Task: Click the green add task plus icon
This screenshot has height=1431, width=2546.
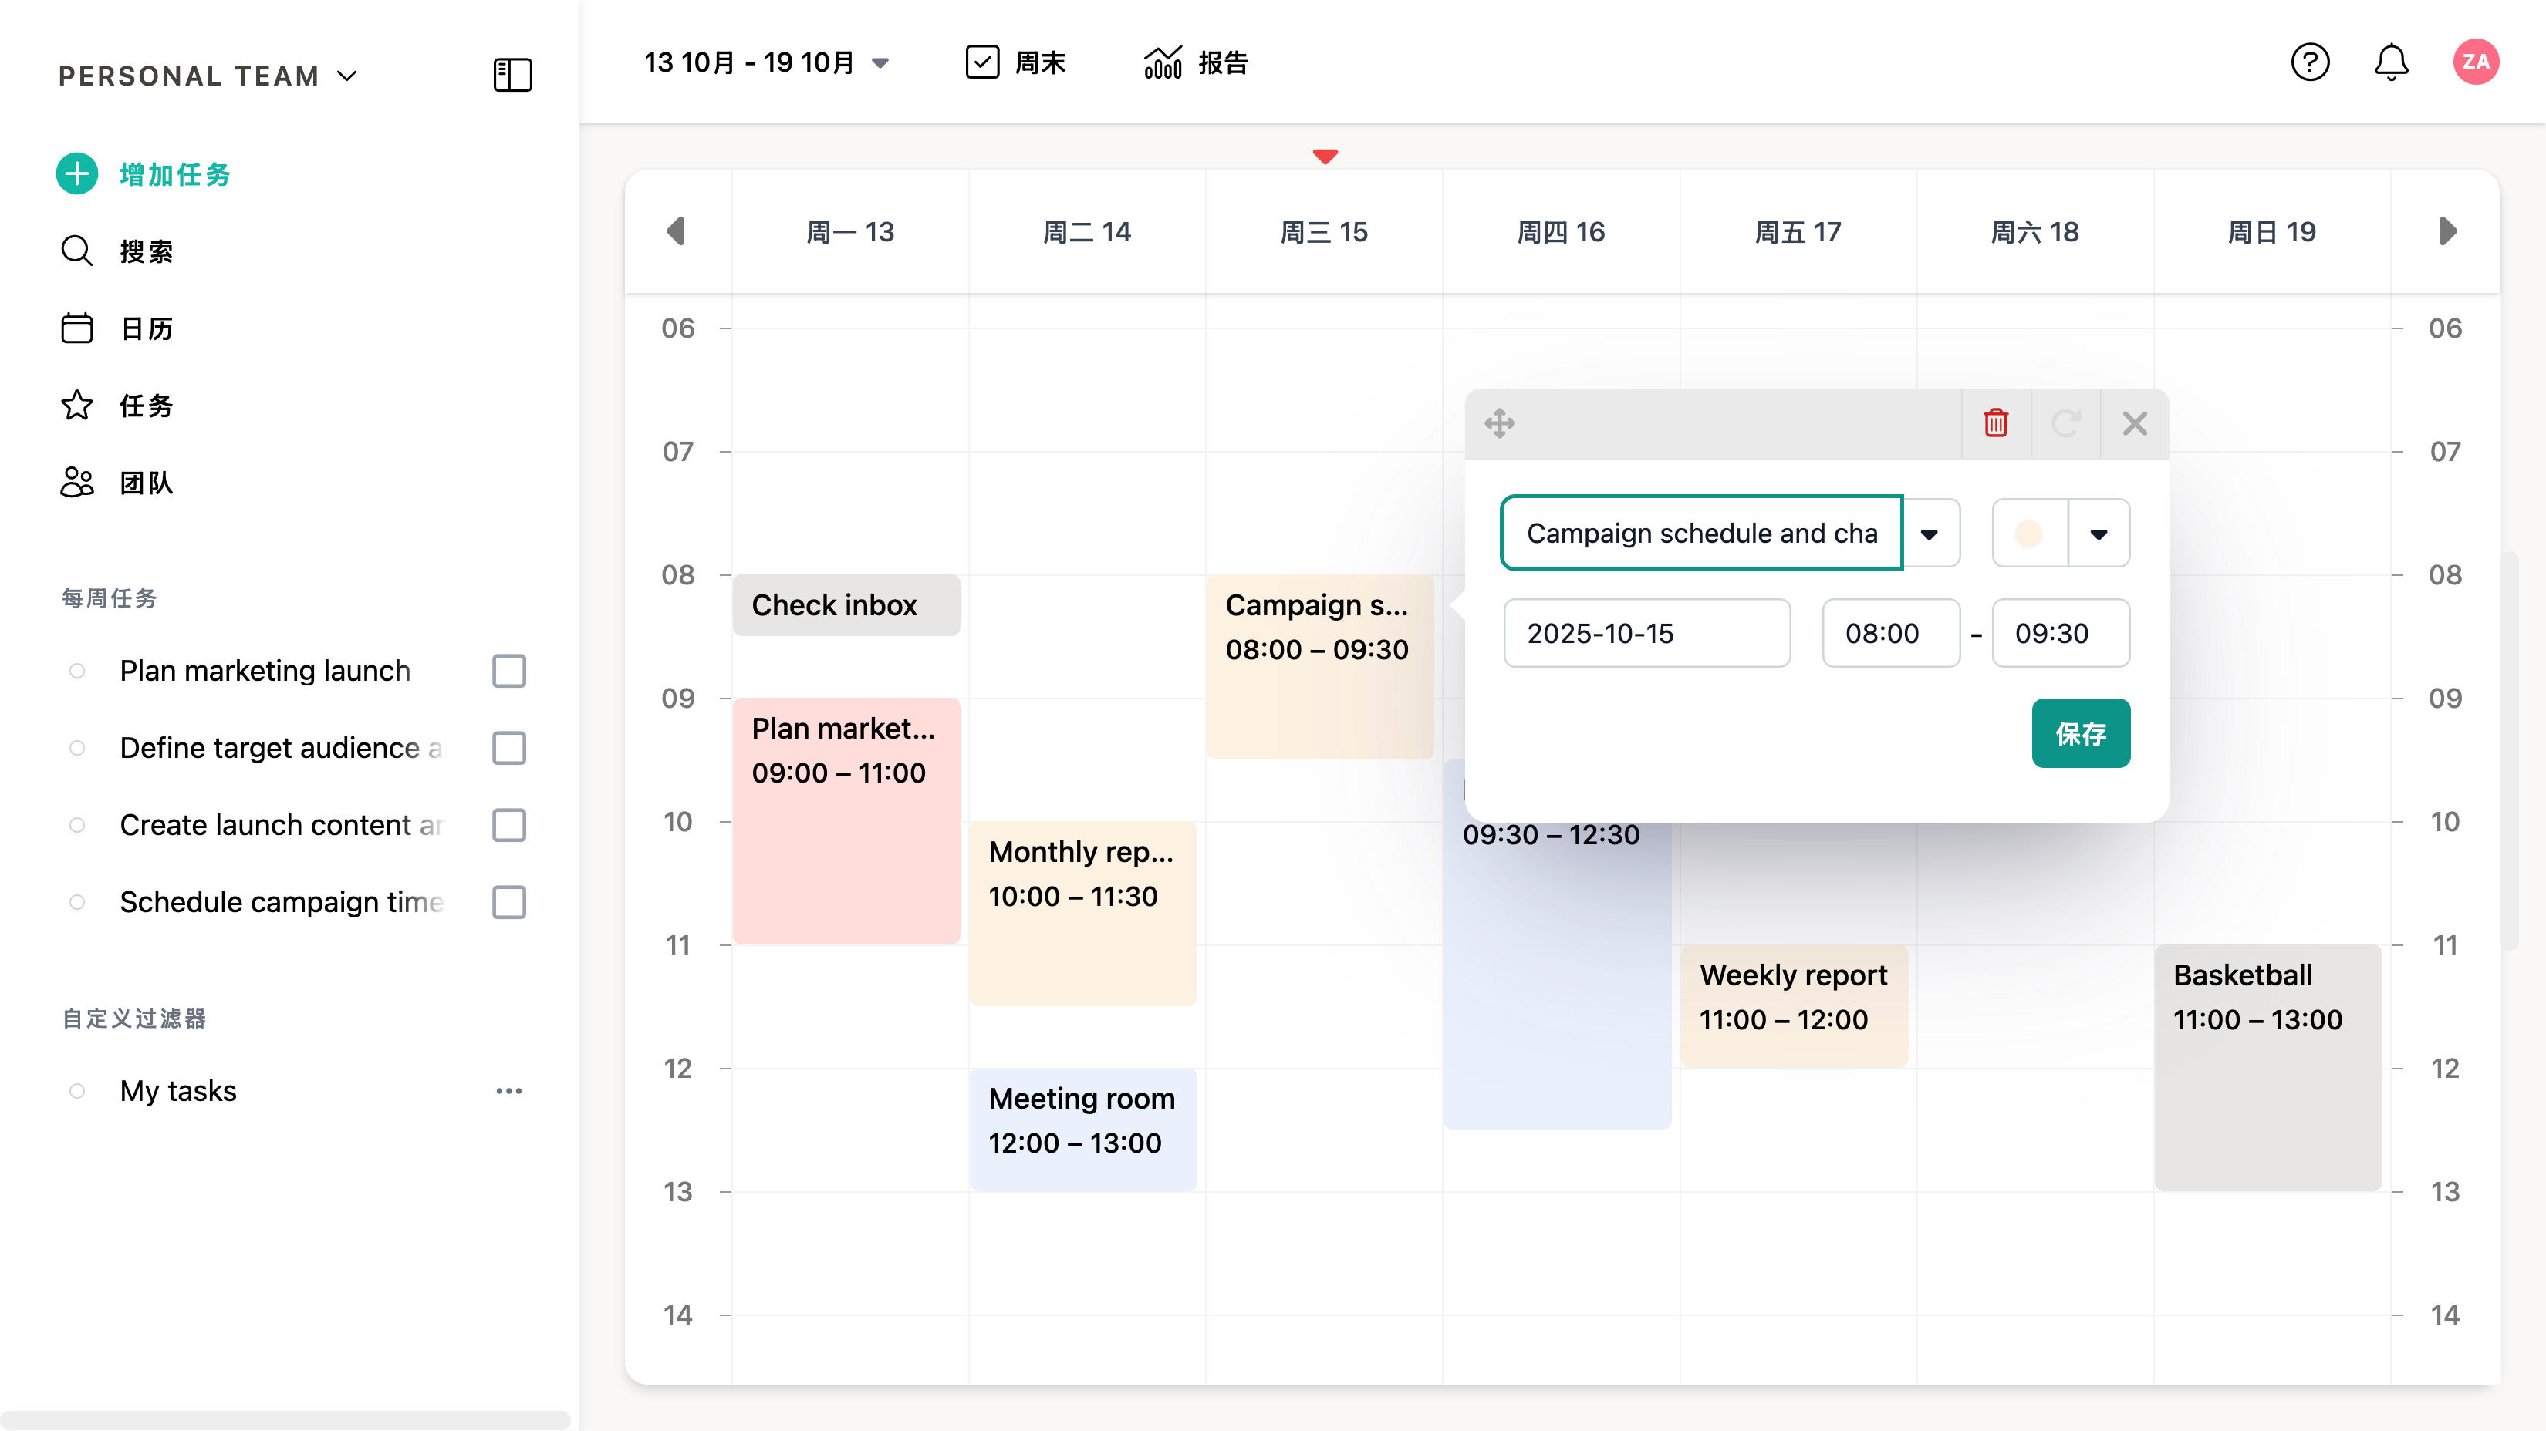Action: 77,173
